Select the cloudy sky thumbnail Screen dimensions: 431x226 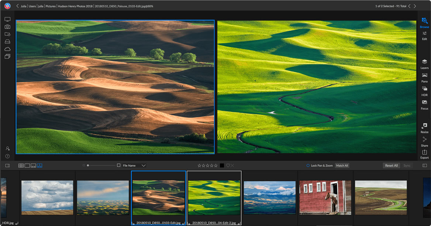pos(47,198)
